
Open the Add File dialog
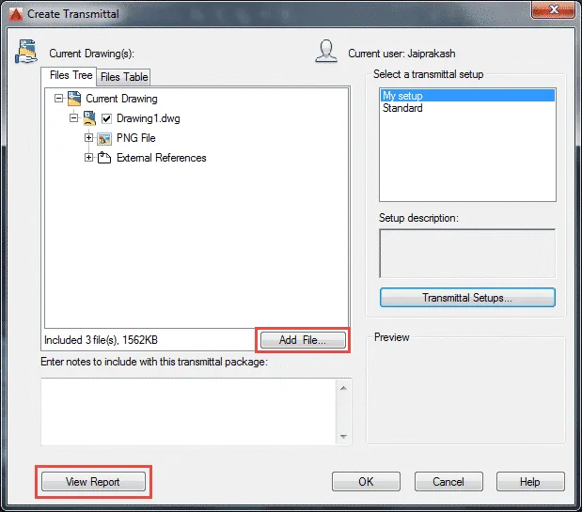pos(303,340)
